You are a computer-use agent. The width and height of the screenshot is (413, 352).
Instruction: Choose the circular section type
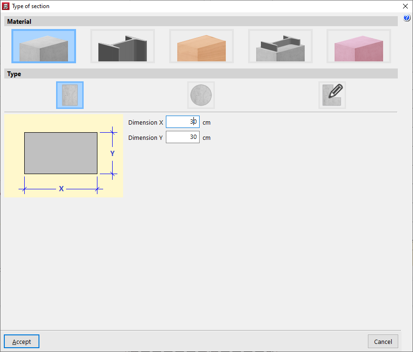(201, 95)
